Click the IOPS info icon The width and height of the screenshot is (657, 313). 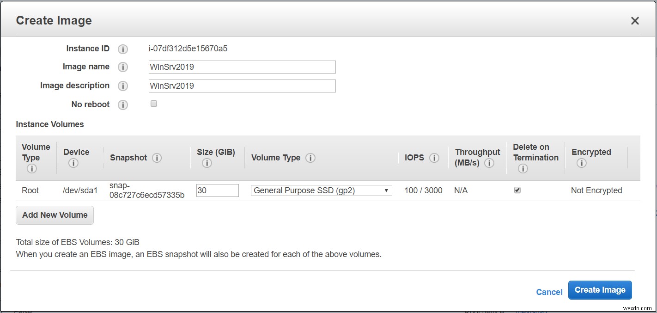coord(434,158)
